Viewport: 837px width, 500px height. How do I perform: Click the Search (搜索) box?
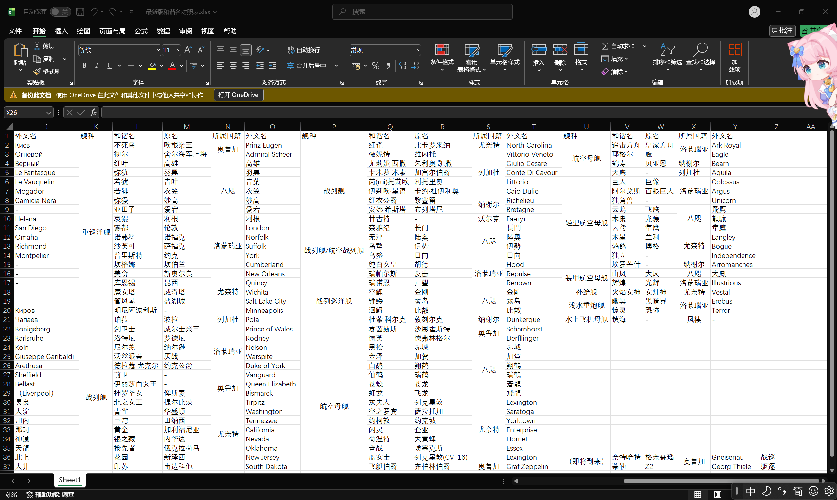pyautogui.click(x=422, y=12)
